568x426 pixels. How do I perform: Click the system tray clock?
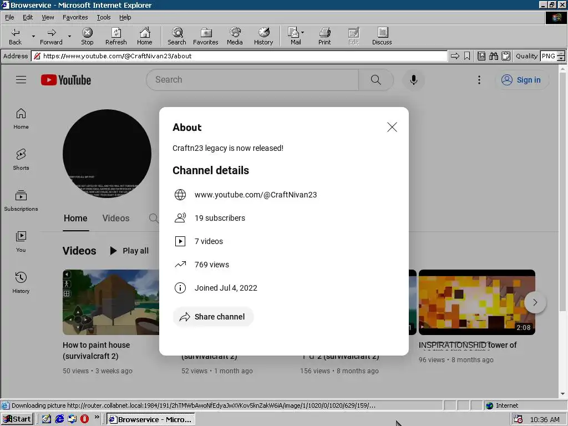pos(545,419)
